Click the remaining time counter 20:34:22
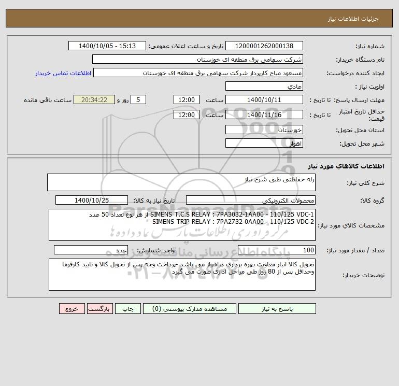 (x=94, y=100)
